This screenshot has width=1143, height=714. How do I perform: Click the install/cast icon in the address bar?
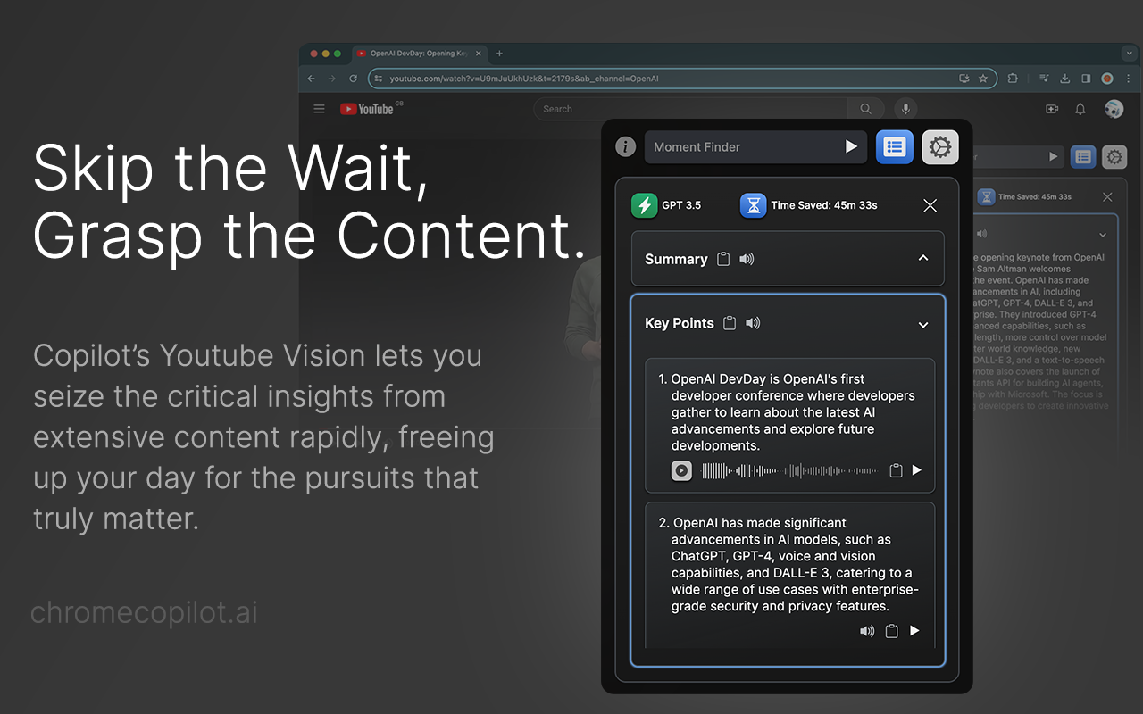point(964,79)
